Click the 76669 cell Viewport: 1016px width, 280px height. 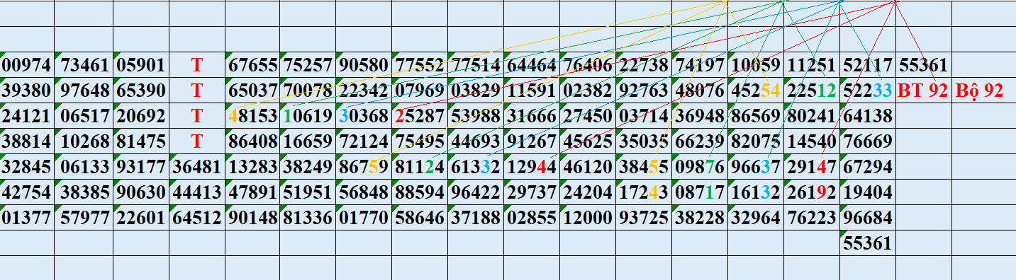tap(868, 141)
